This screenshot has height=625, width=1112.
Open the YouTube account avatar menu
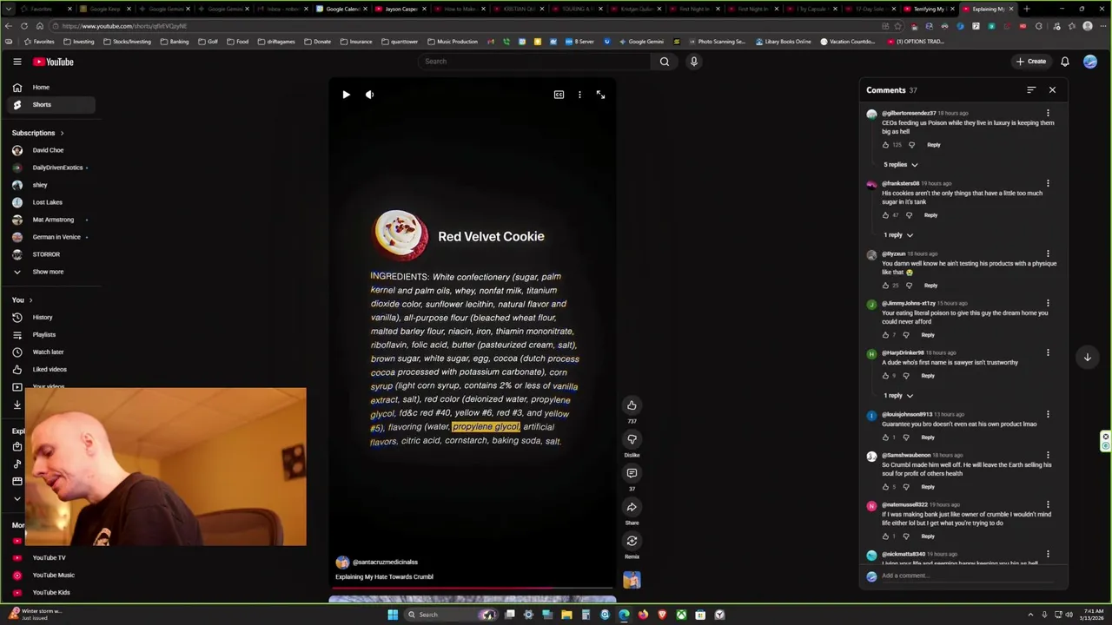[x=1090, y=62]
